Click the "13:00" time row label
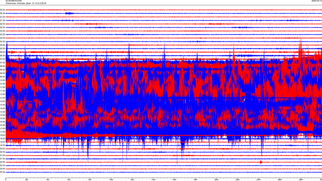The height and width of the screenshot is (181, 322). 2,101
